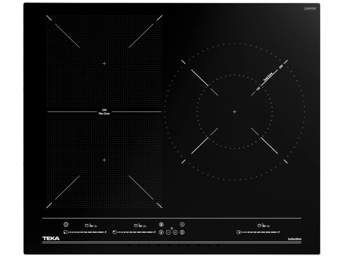343x257 pixels.
Task: Tap the round icon right of the plus button
Action: click(182, 232)
